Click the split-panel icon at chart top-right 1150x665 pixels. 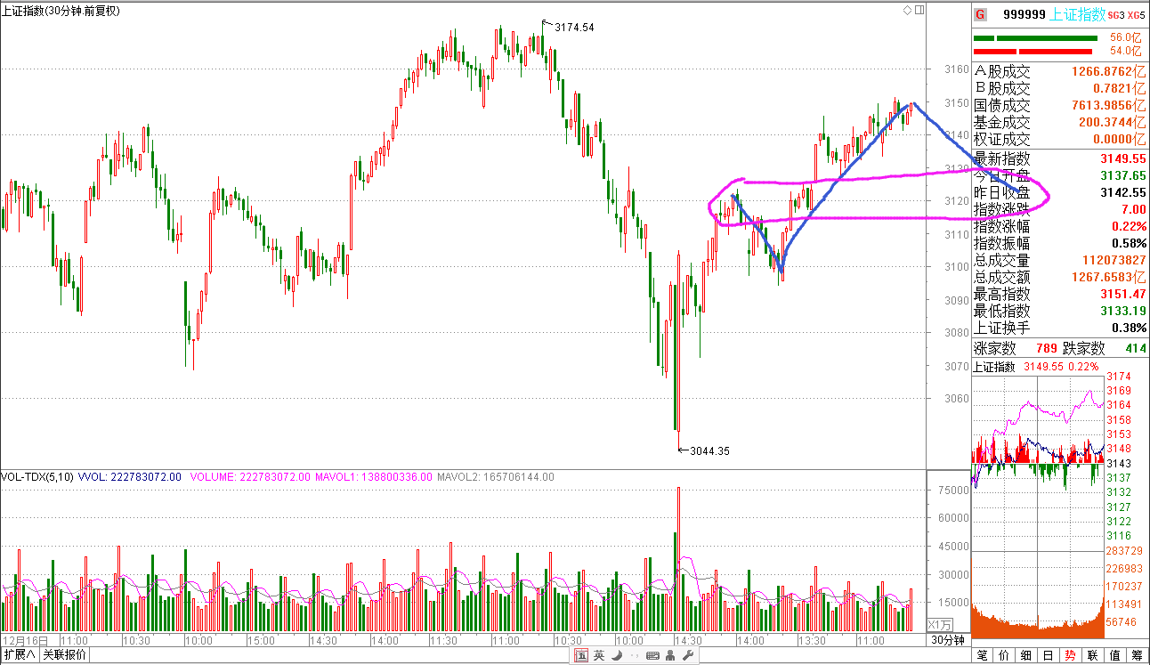click(x=919, y=11)
